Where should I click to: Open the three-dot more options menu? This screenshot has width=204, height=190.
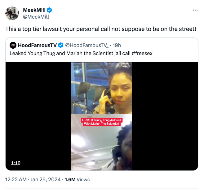tap(195, 10)
